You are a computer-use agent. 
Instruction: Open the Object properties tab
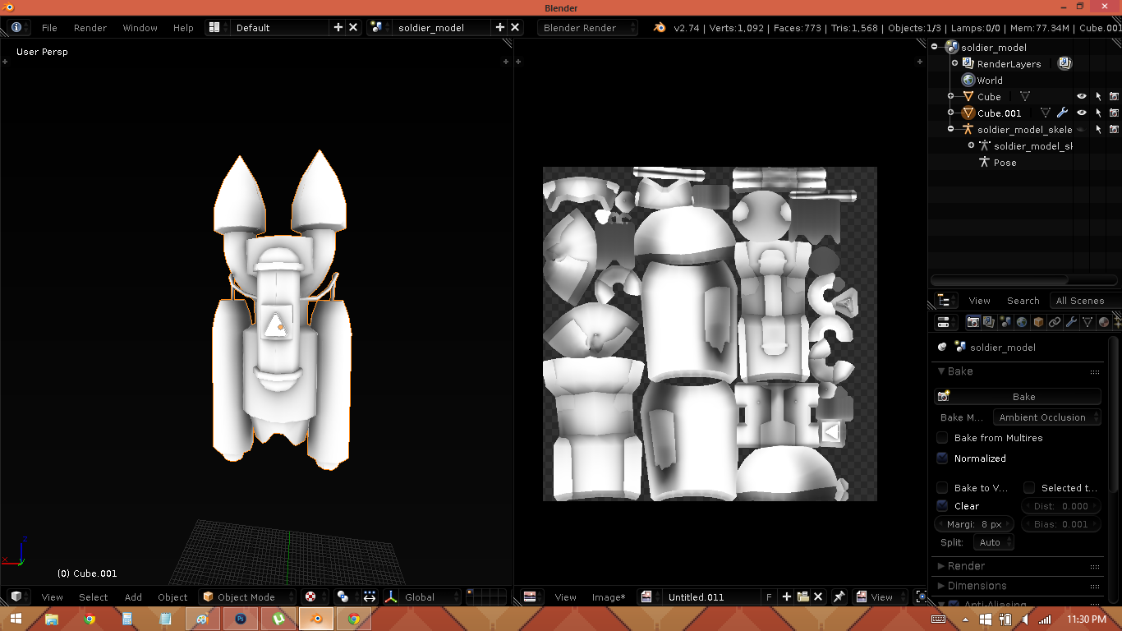1038,322
